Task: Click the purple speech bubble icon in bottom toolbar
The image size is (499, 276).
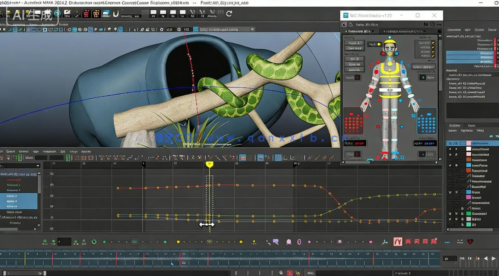Action: pos(276,242)
